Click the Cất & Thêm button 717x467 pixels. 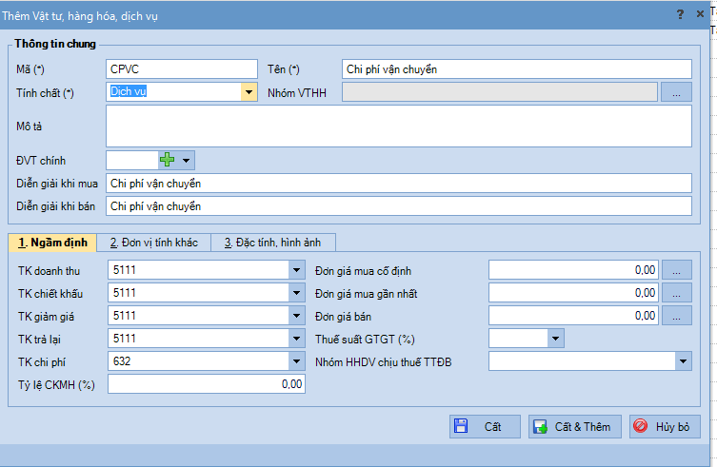(x=575, y=427)
